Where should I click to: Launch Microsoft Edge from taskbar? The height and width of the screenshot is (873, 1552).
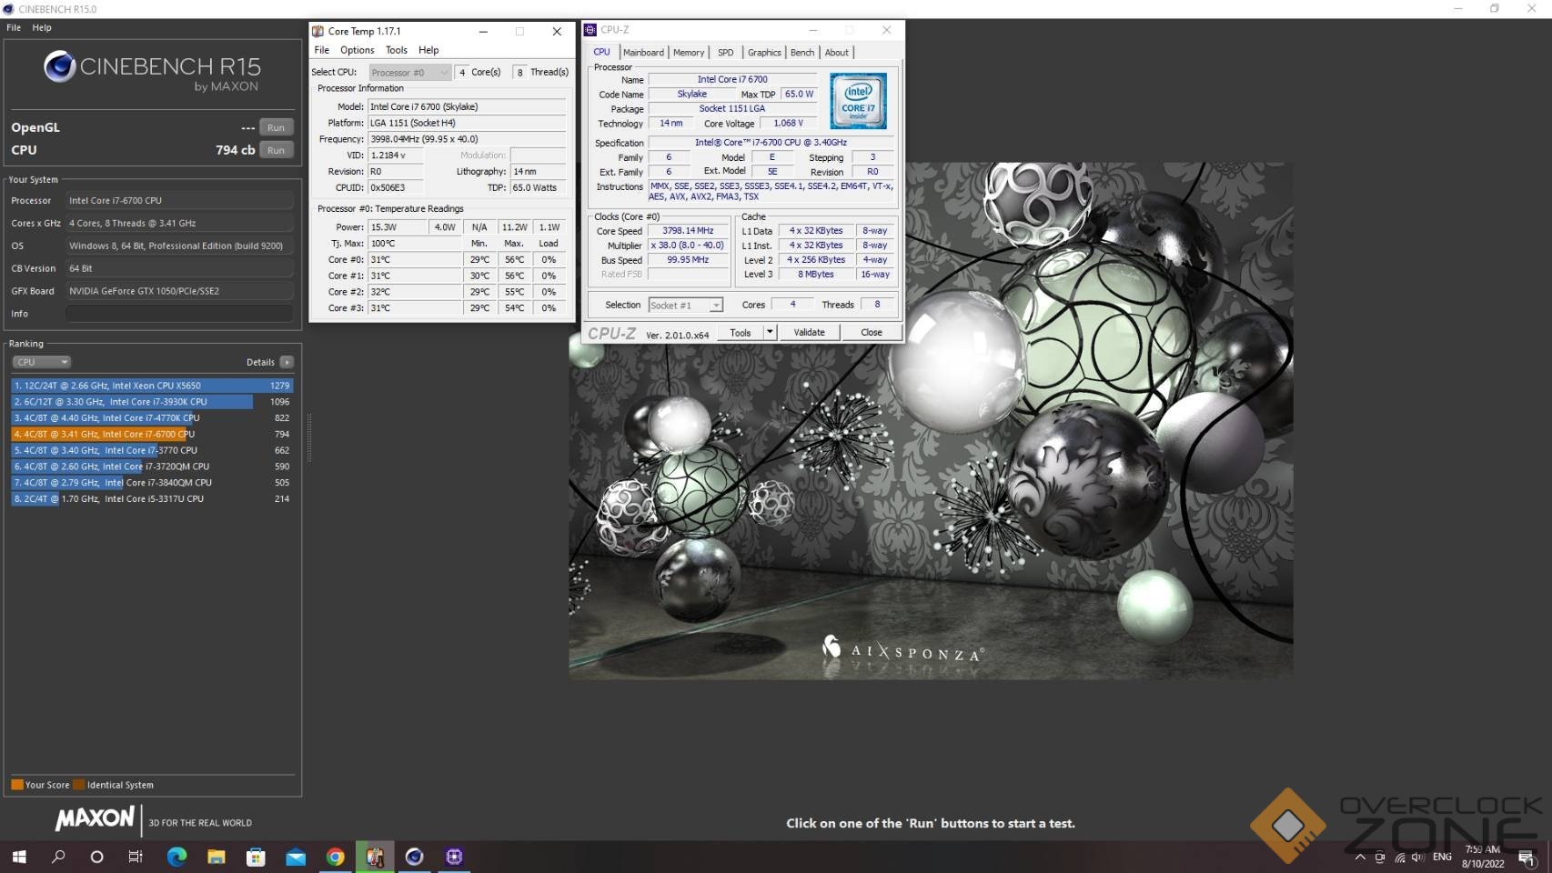[x=176, y=857]
